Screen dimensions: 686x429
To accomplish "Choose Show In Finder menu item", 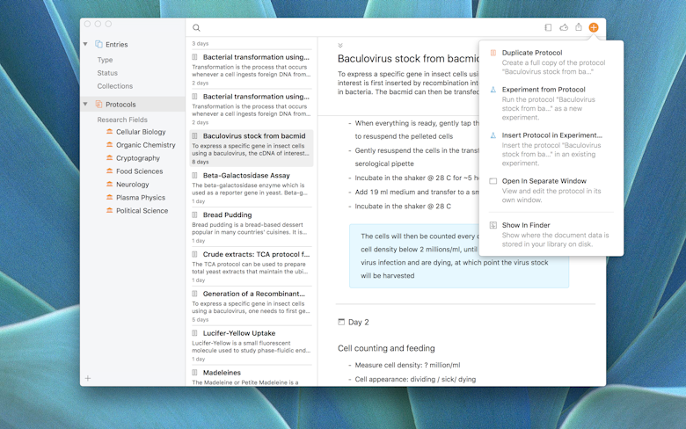I will pos(551,234).
